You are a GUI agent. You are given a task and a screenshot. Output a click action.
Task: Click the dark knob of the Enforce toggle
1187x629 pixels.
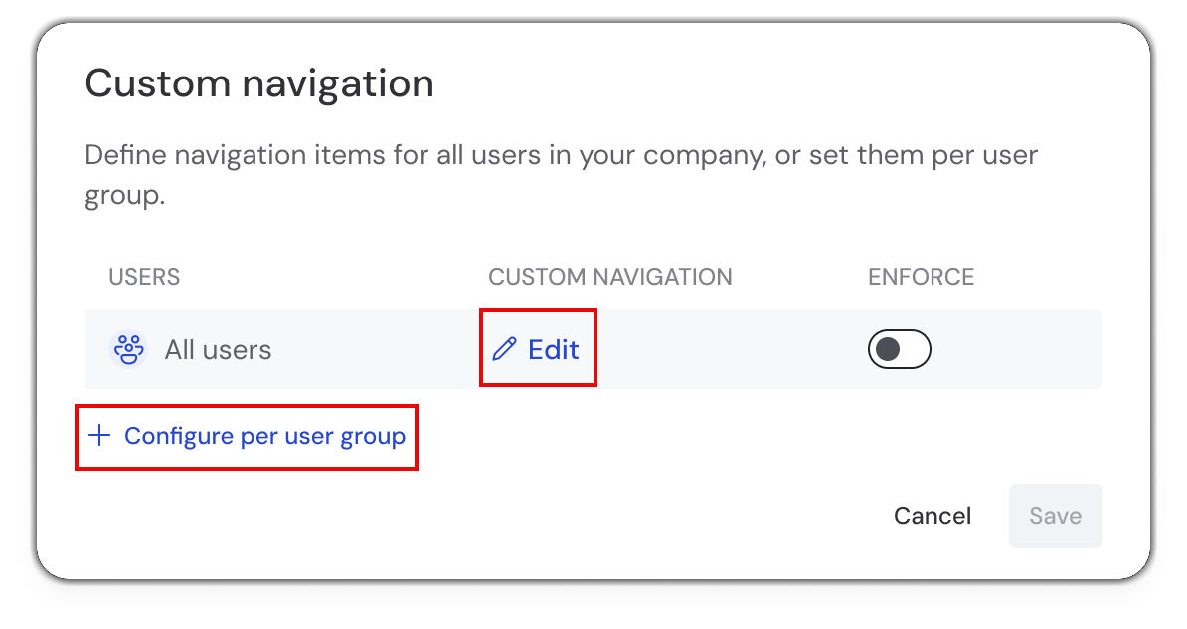pos(888,349)
